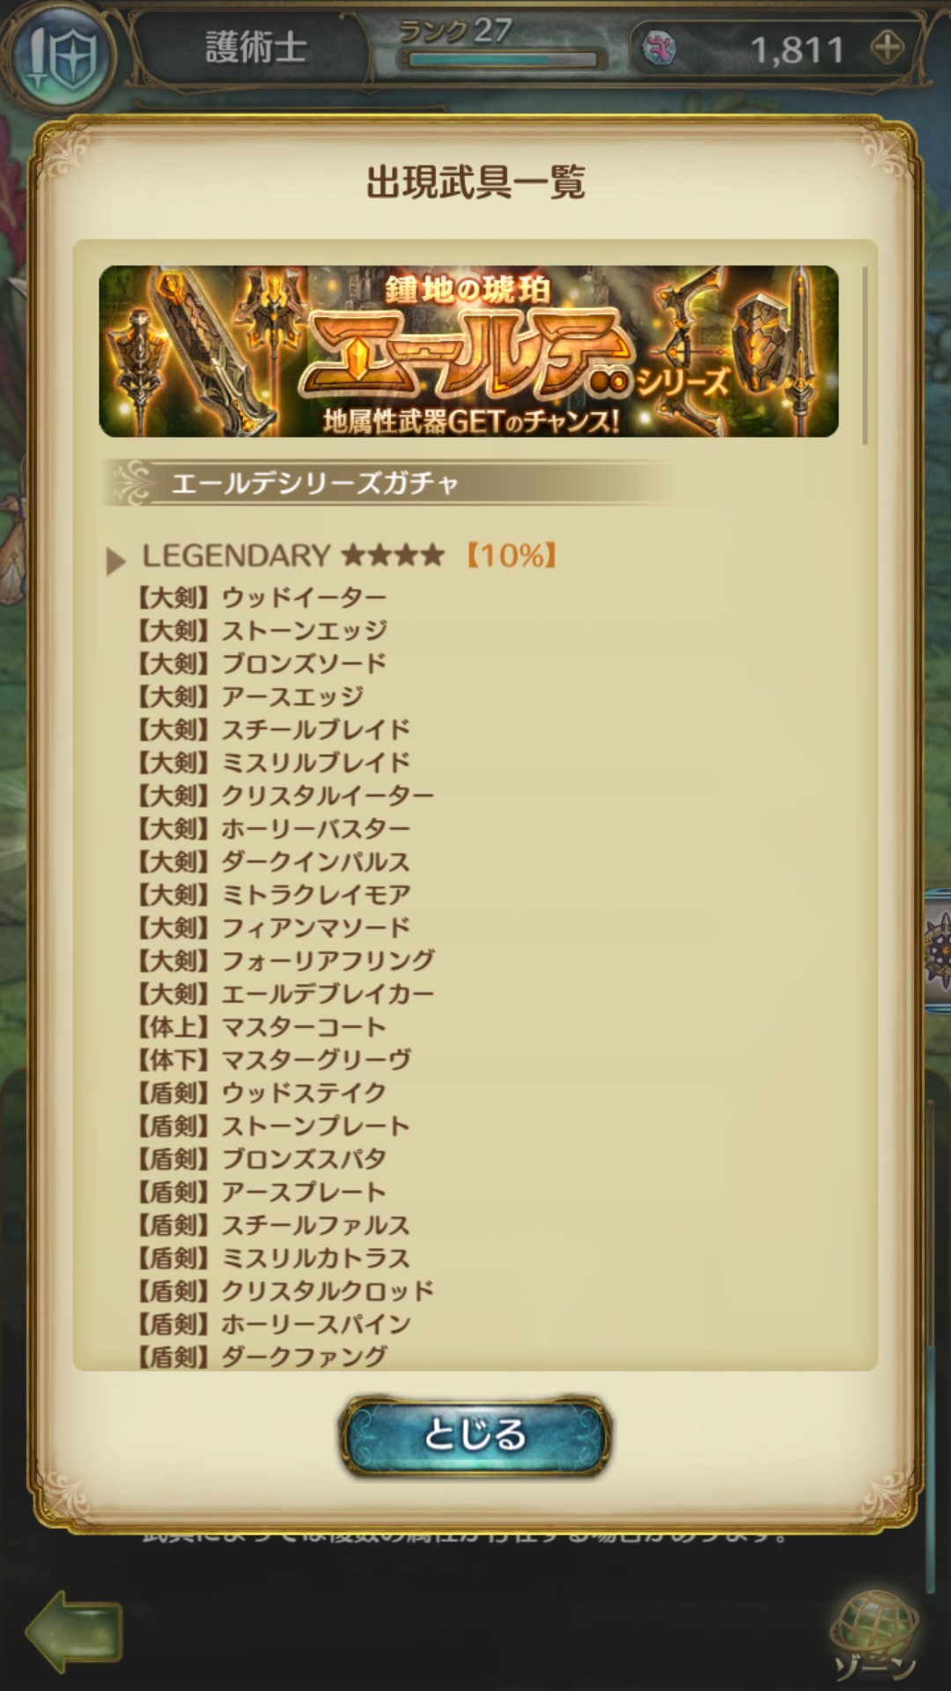Select 【盾剣】クリスタルクロッド entry
951x1691 pixels.
point(284,1291)
